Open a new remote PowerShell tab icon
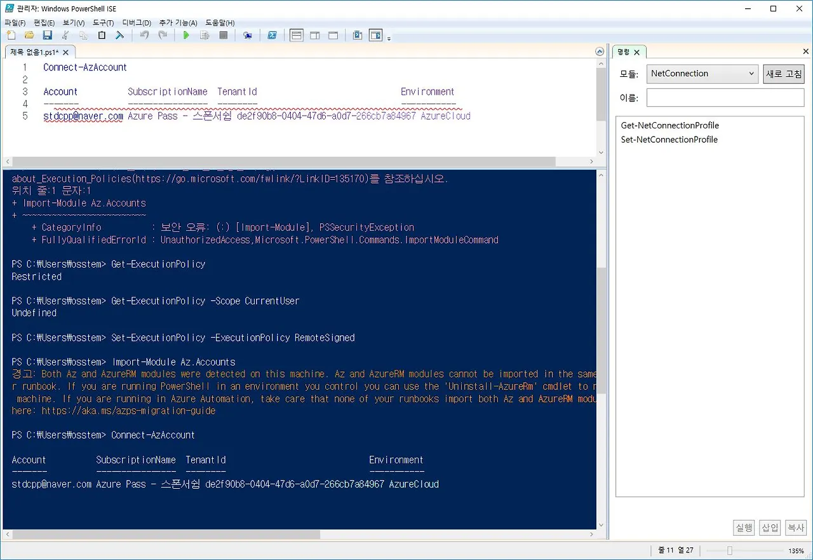The height and width of the screenshot is (560, 813). (x=248, y=36)
